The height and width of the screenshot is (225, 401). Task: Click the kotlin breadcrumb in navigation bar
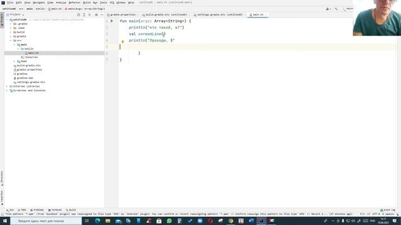click(x=40, y=9)
